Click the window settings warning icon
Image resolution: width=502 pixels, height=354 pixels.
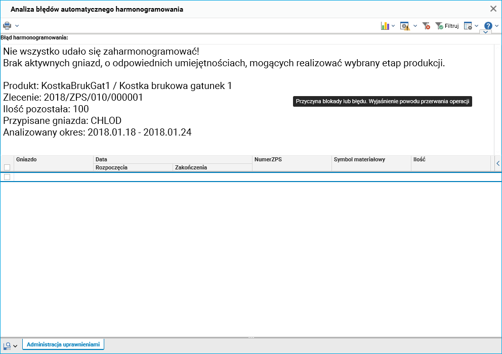pyautogui.click(x=405, y=26)
